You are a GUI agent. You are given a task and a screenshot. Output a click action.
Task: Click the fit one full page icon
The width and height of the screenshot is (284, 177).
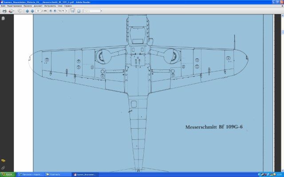[x=78, y=11]
